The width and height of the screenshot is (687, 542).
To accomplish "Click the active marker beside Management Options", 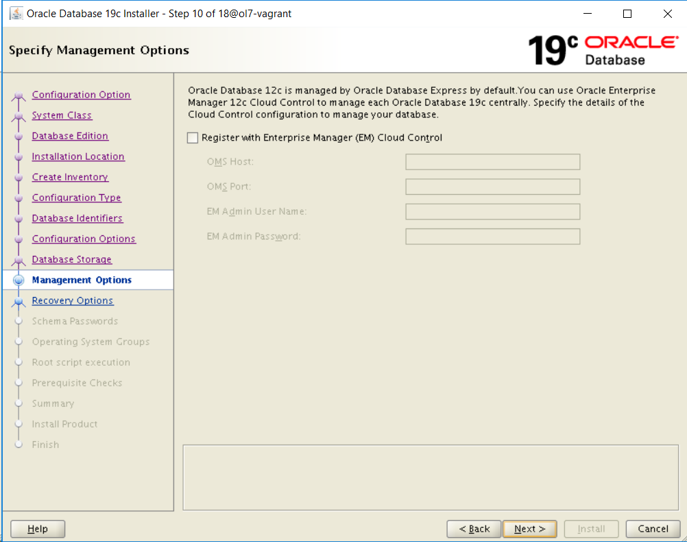I will (x=19, y=280).
